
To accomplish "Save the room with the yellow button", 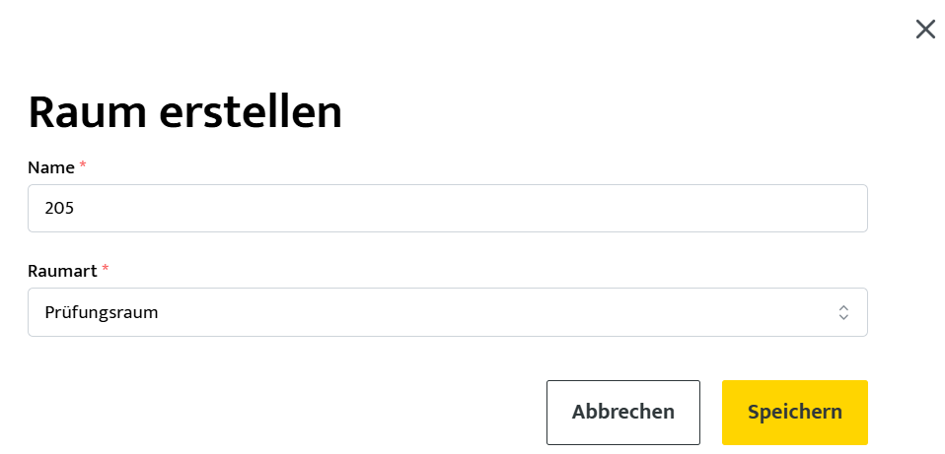I will coord(794,412).
